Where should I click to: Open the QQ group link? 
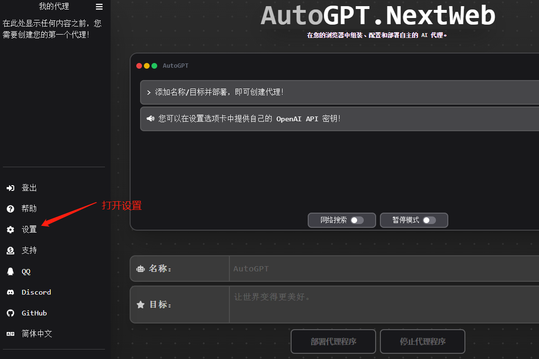click(x=10, y=271)
